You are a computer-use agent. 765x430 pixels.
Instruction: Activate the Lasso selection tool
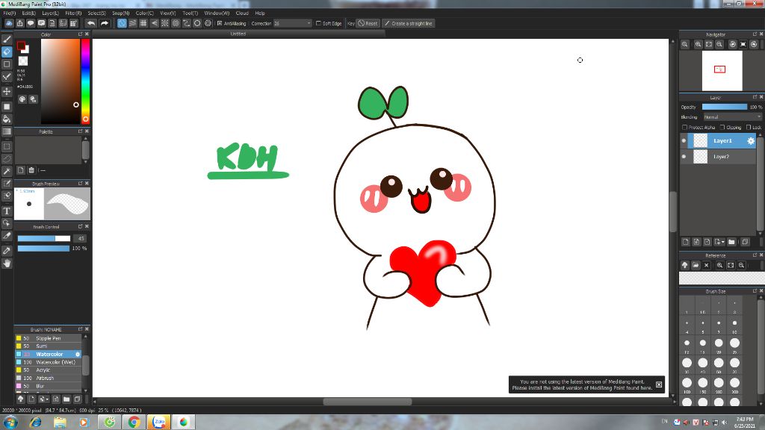tap(7, 159)
